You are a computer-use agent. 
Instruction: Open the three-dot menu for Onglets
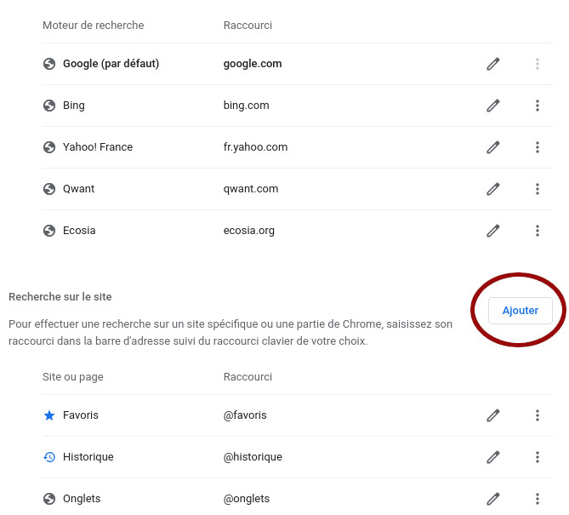click(x=538, y=499)
